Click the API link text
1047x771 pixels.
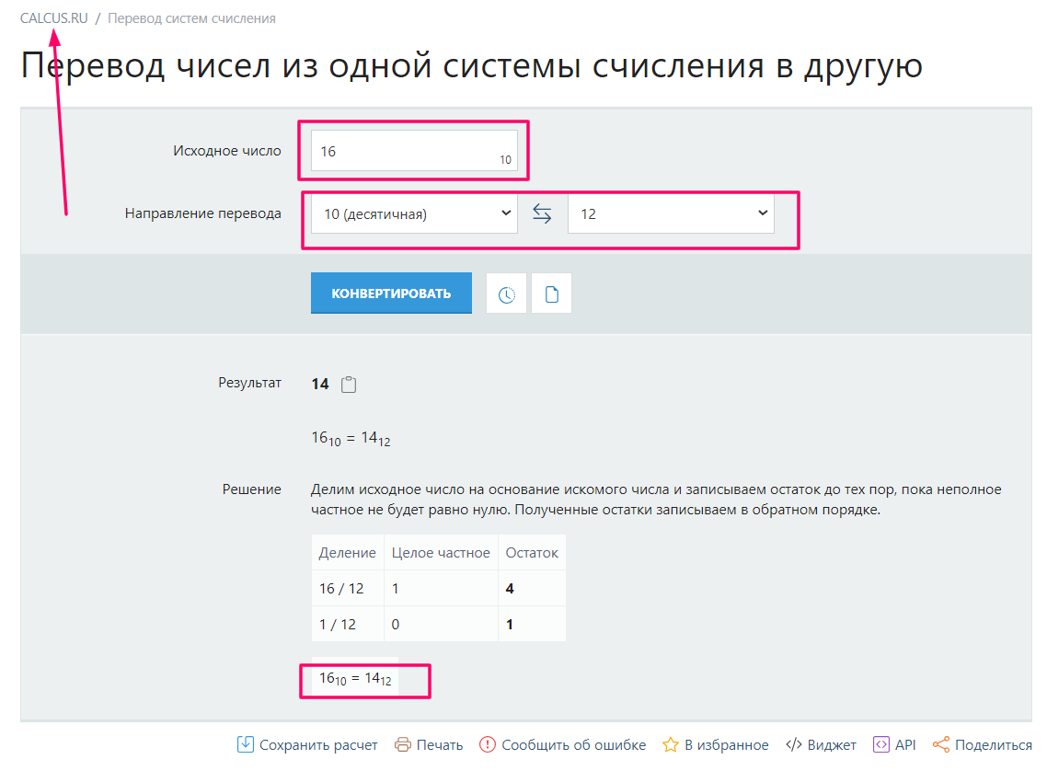(905, 745)
